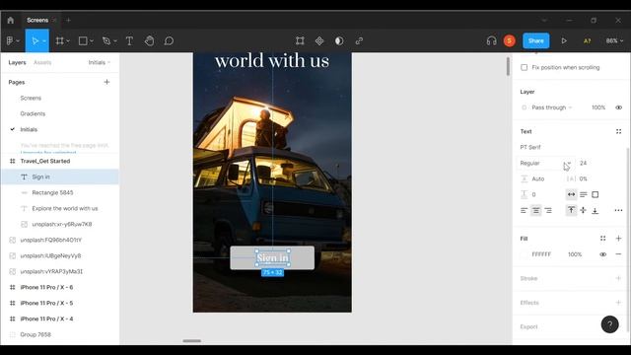Add a new fill with plus
This screenshot has width=631, height=355.
tap(618, 239)
